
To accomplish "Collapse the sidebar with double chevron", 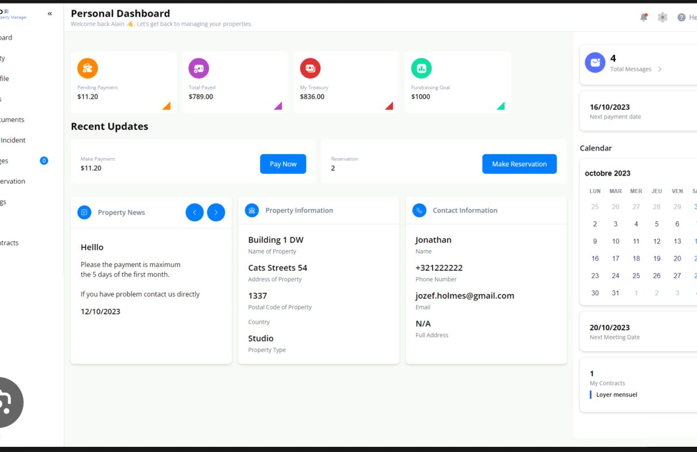I will tap(50, 14).
